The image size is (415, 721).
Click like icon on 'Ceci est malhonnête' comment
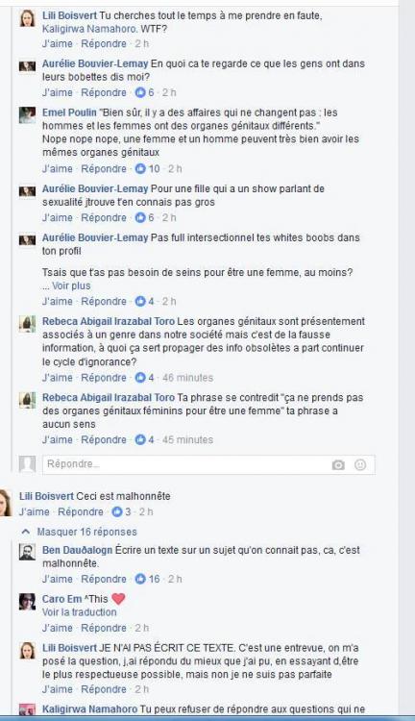[117, 511]
